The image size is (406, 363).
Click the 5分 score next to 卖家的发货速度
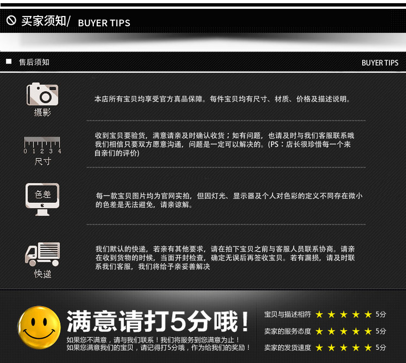[381, 348]
